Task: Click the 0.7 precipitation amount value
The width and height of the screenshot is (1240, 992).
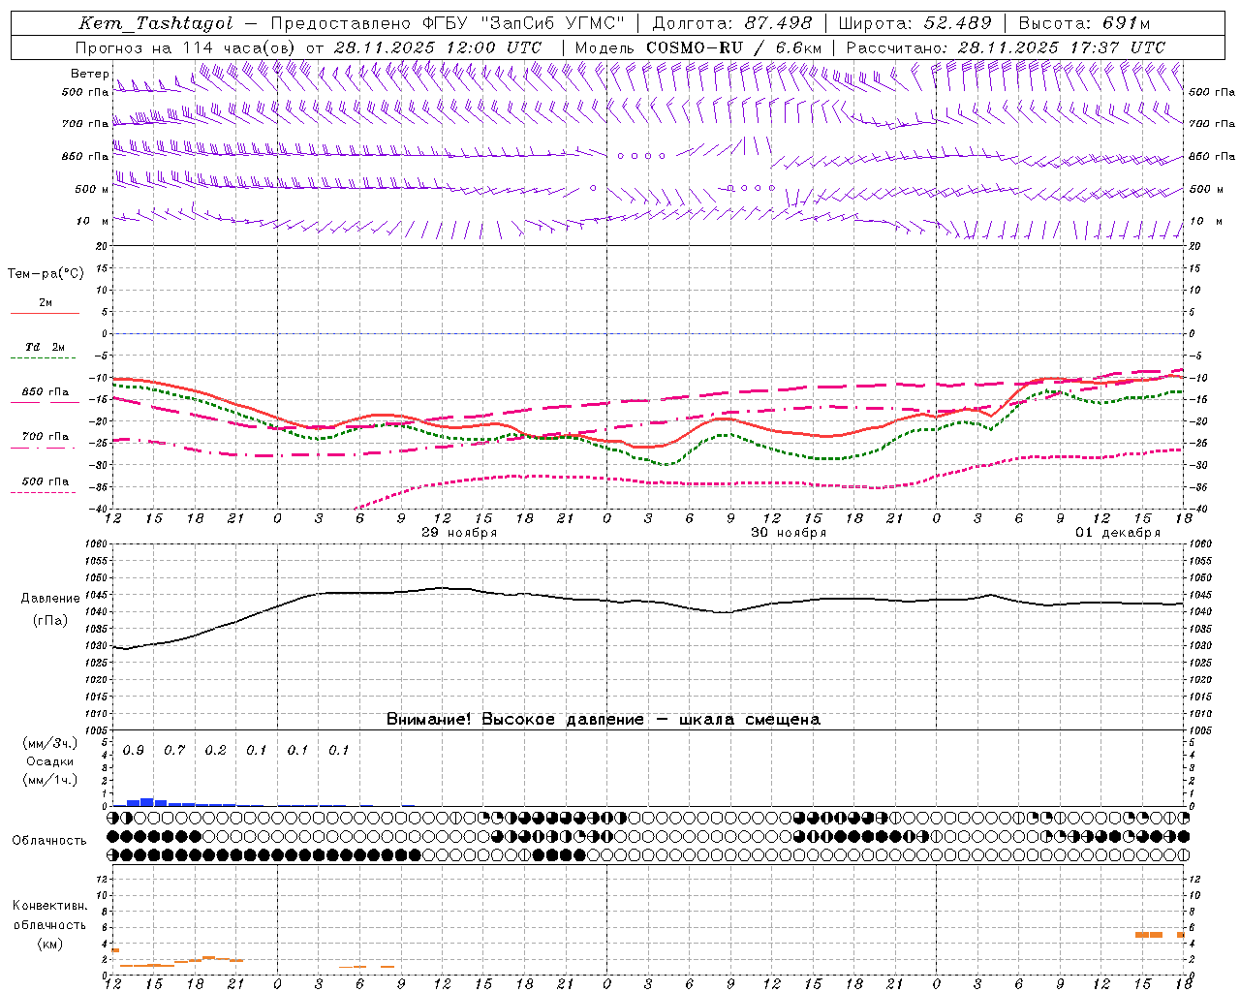Action: [174, 751]
